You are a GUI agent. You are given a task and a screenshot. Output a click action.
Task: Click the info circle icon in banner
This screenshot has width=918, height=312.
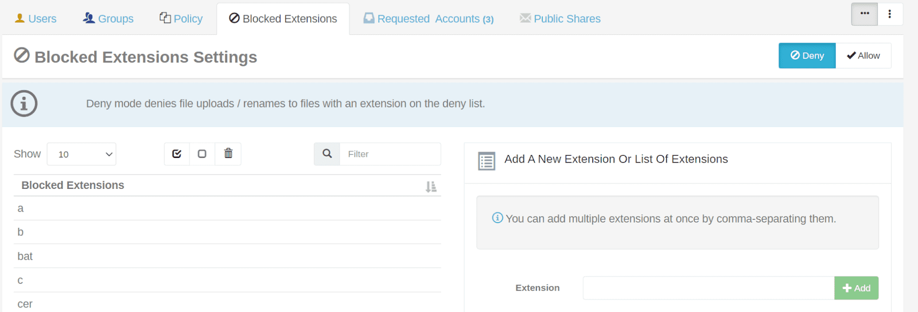(x=24, y=104)
